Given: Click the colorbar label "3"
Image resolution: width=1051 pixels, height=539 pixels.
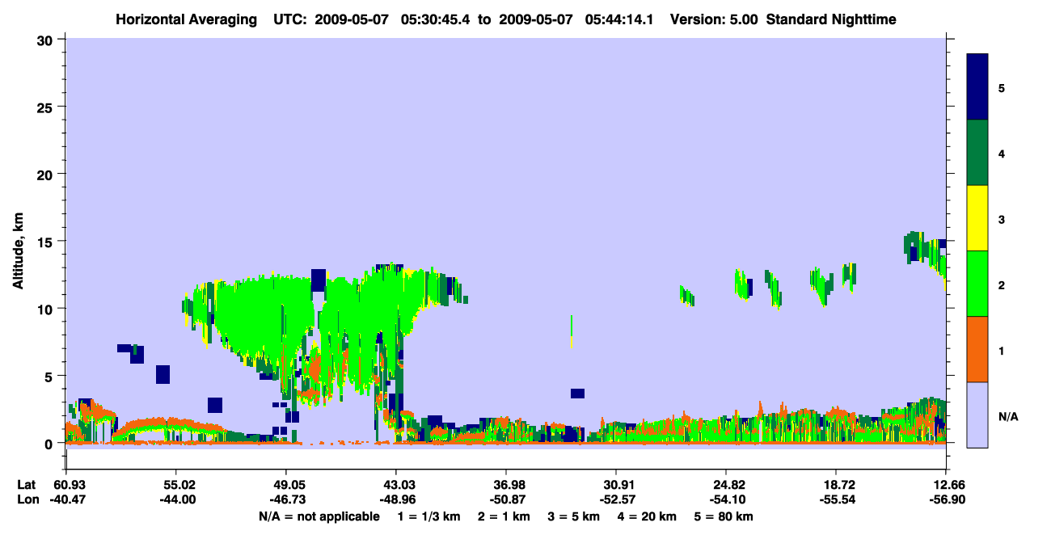Looking at the screenshot, I should pyautogui.click(x=1002, y=218).
